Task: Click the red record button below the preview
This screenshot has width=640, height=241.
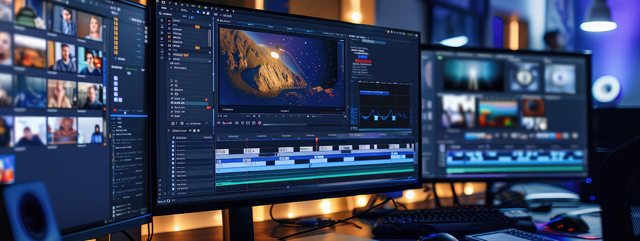Action: (259, 123)
